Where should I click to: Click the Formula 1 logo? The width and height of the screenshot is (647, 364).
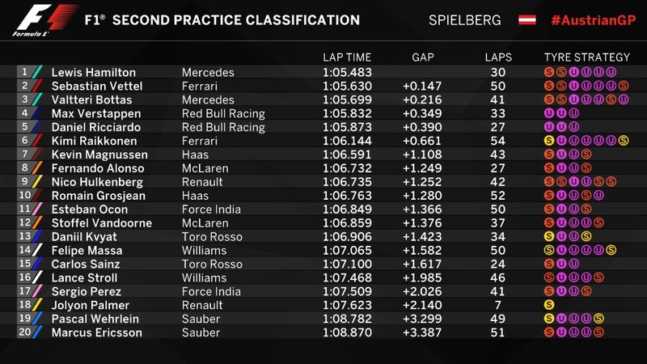click(44, 20)
